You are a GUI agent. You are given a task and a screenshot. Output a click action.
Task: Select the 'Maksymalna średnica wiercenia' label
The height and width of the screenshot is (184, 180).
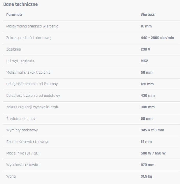click(x=32, y=26)
